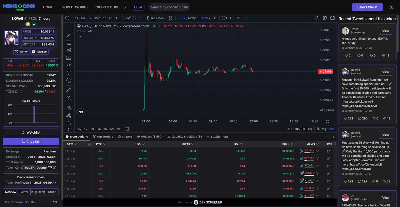Screen dimensions: 400x207
Task: Open the date calendar picker icon
Action: [89, 144]
